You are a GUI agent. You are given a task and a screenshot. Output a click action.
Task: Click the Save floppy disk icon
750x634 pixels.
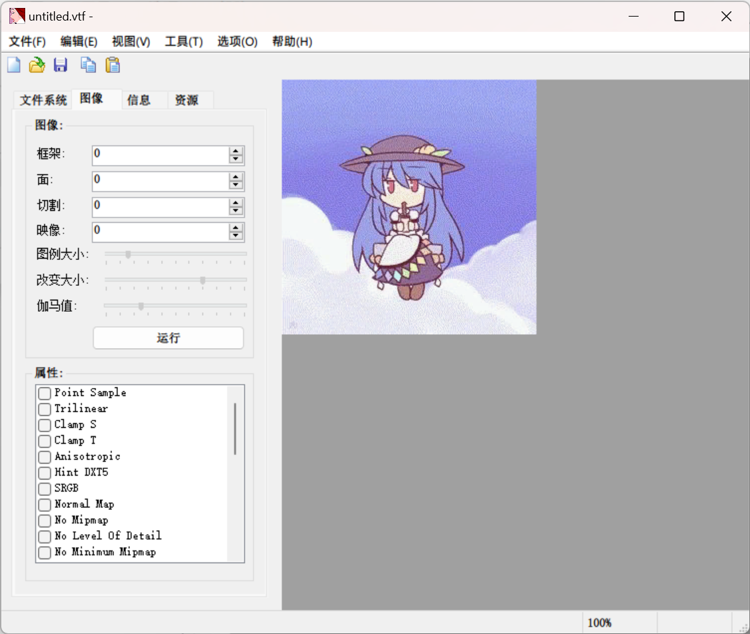[x=60, y=64]
